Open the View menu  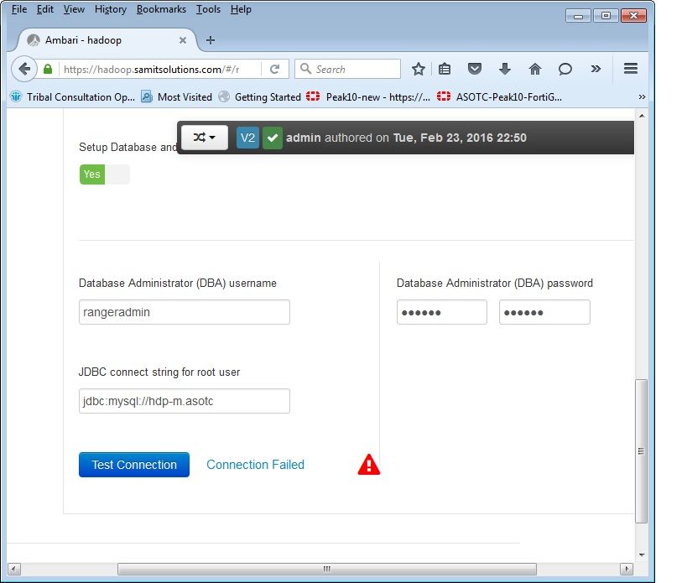pos(74,9)
